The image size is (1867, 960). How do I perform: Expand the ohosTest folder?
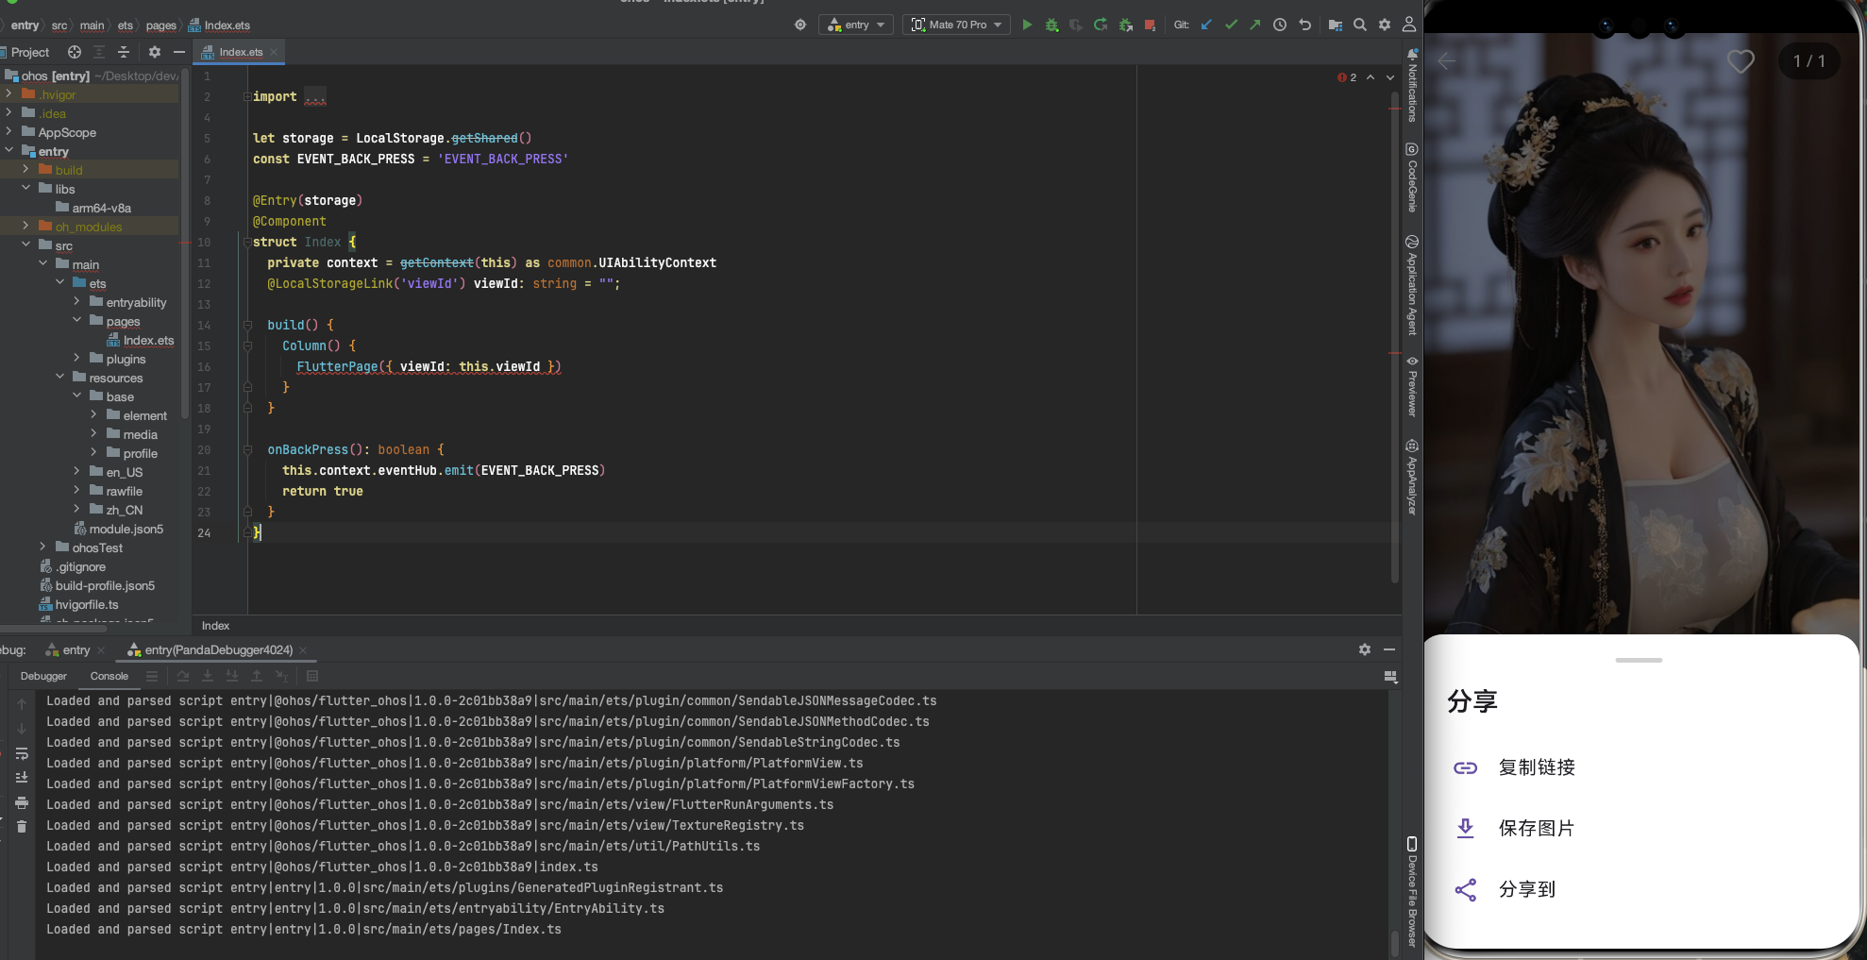42,547
